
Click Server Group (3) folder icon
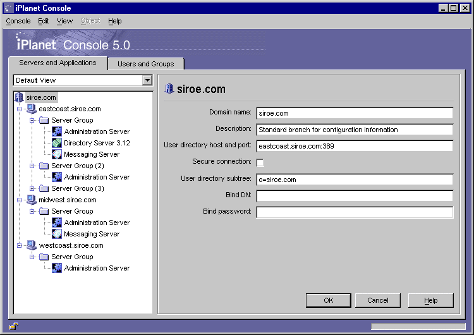pyautogui.click(x=44, y=188)
